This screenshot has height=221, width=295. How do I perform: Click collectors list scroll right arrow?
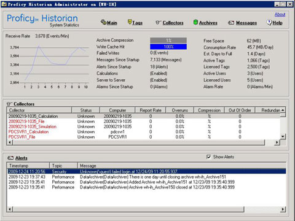coord(277,142)
